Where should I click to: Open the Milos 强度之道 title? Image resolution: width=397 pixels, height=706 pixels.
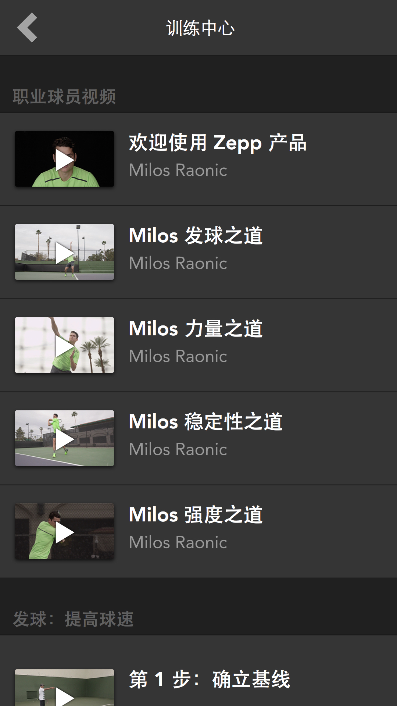[x=196, y=515]
